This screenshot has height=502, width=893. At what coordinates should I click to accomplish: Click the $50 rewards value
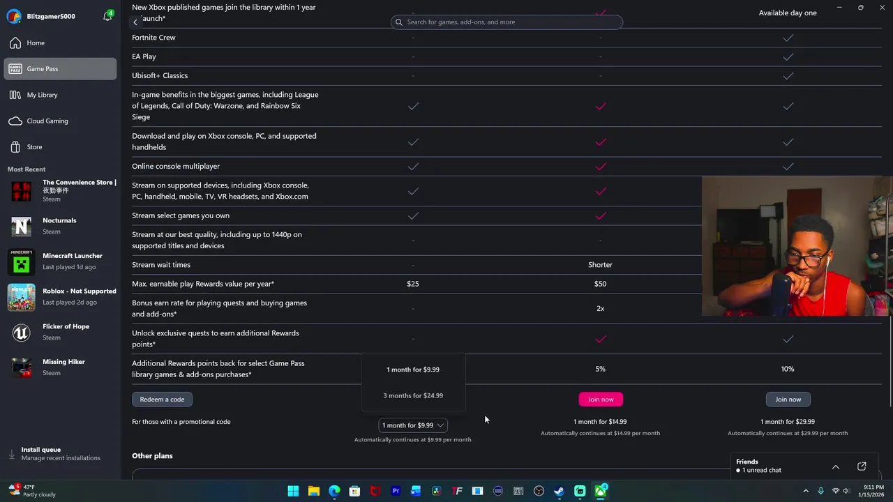[600, 284]
